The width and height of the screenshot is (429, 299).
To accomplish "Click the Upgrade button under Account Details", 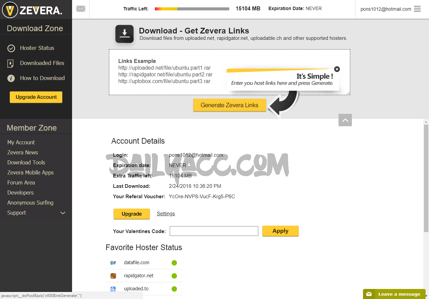I will pyautogui.click(x=132, y=214).
